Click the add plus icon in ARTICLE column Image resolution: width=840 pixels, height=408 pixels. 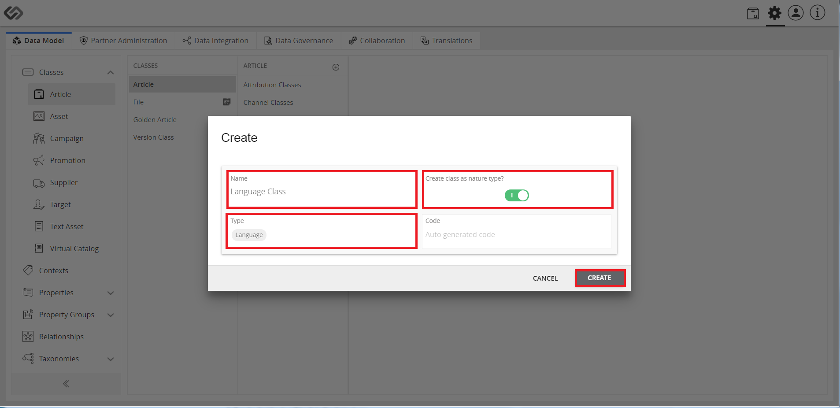[336, 67]
